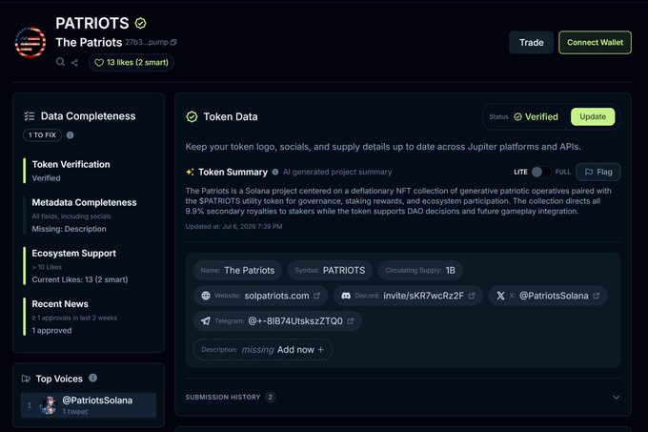Click the Updated at Jul 6 timestamp
Image resolution: width=648 pixels, height=432 pixels.
[233, 227]
